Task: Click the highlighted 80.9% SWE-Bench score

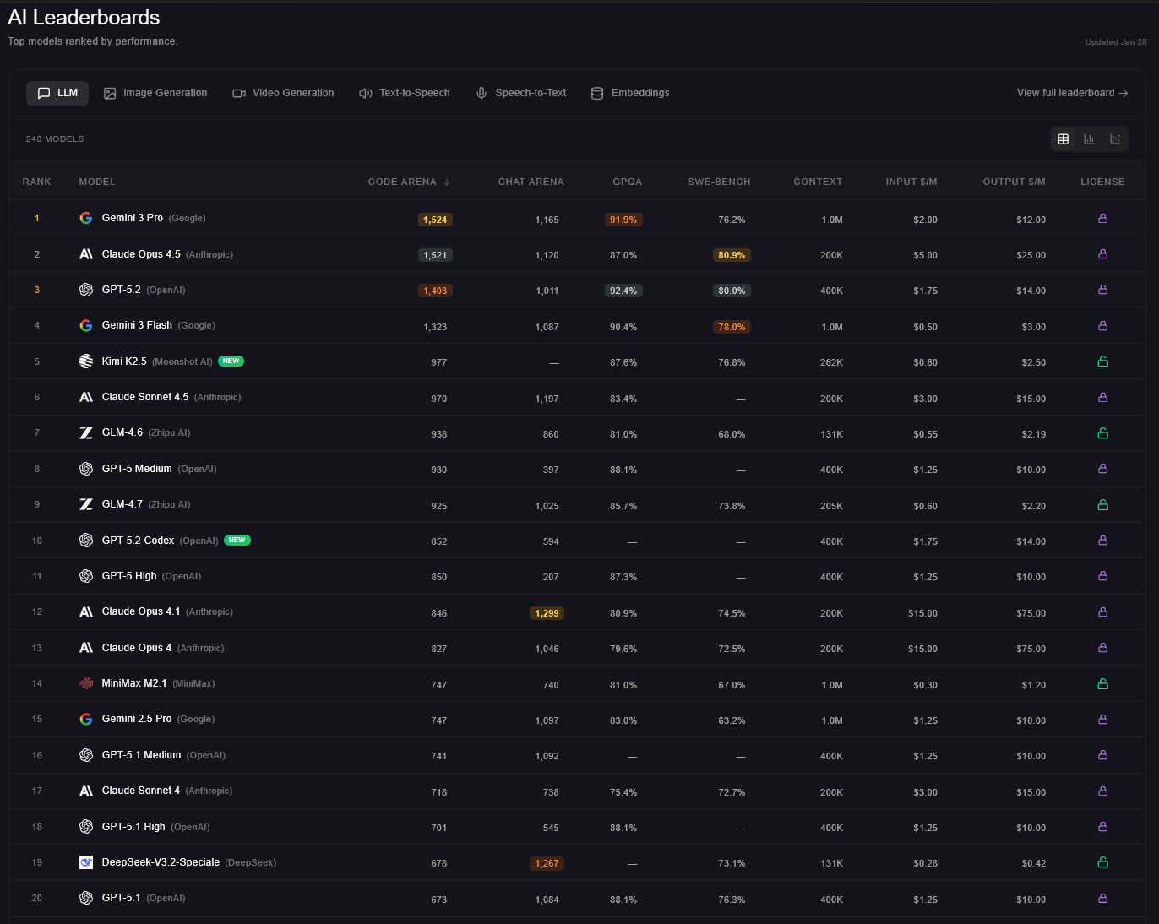Action: [732, 255]
